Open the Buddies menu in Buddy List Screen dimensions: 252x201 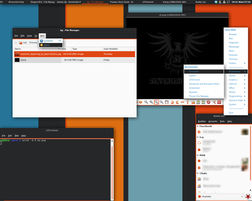point(202,121)
